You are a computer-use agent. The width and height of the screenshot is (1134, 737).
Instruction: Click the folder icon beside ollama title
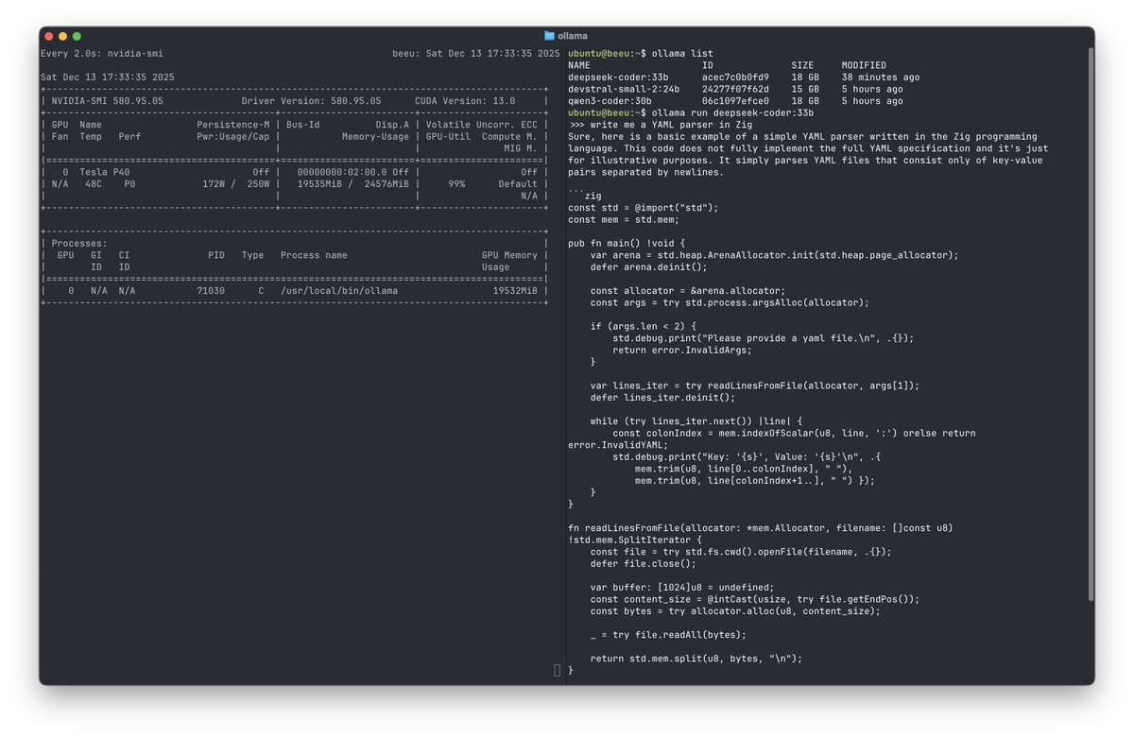[x=550, y=36]
